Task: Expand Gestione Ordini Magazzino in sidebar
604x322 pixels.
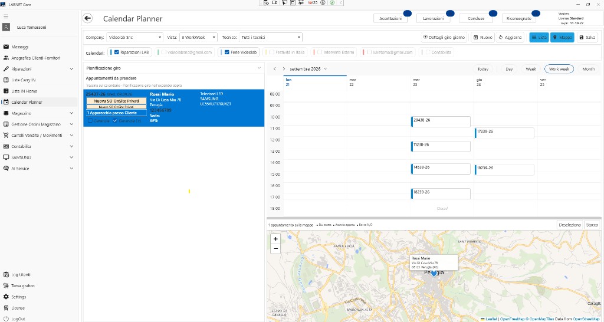Action: [x=71, y=124]
